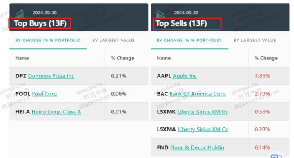Click the % Change header in Top Buys
This screenshot has height=158, width=294.
click(122, 58)
